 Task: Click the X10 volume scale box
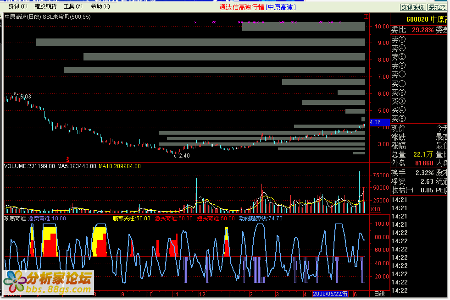(375, 209)
